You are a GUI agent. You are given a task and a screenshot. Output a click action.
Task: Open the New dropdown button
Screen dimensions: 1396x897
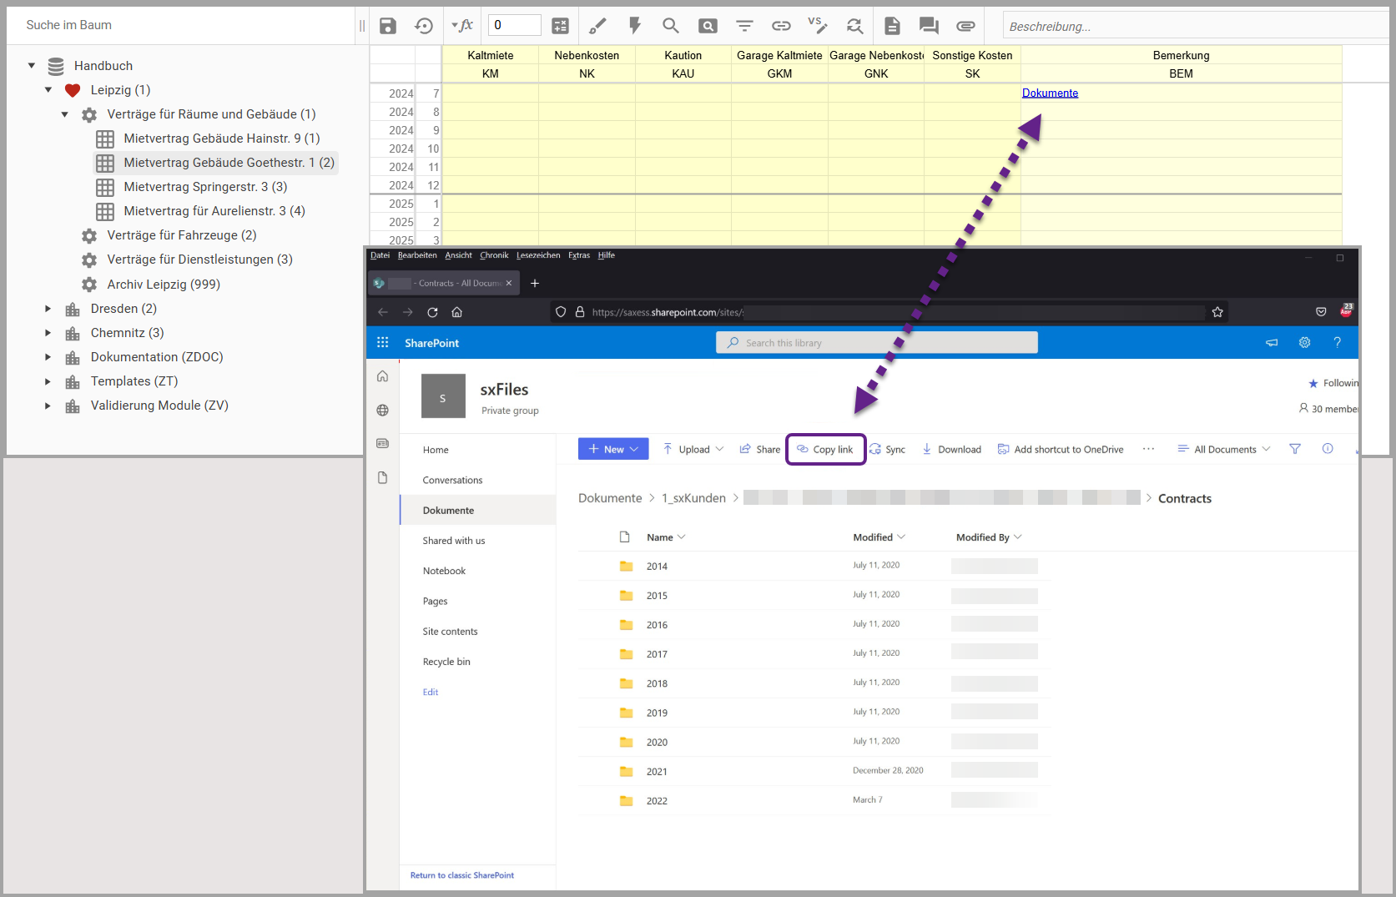click(613, 449)
